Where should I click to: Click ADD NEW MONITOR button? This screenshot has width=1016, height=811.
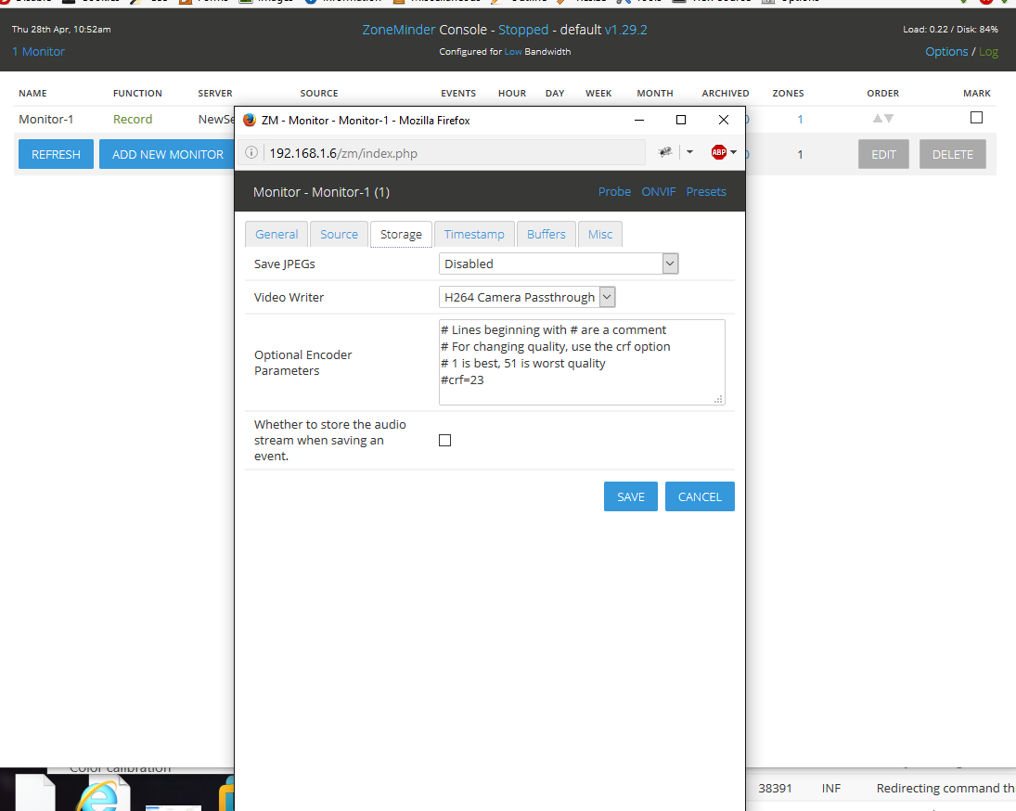point(168,154)
